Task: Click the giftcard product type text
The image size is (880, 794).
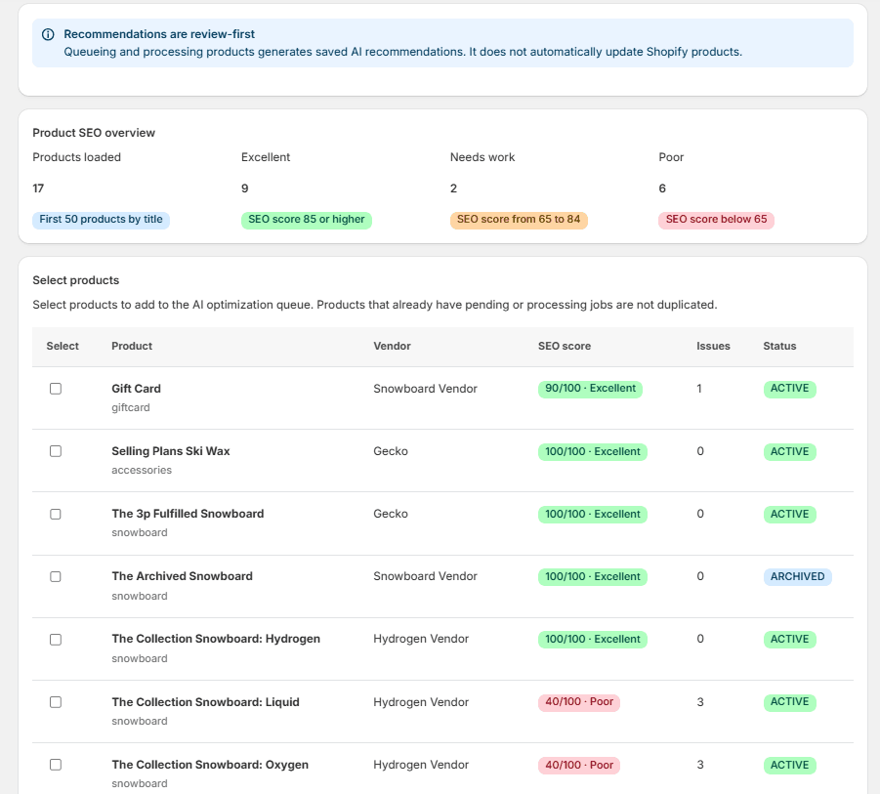Action: [130, 408]
